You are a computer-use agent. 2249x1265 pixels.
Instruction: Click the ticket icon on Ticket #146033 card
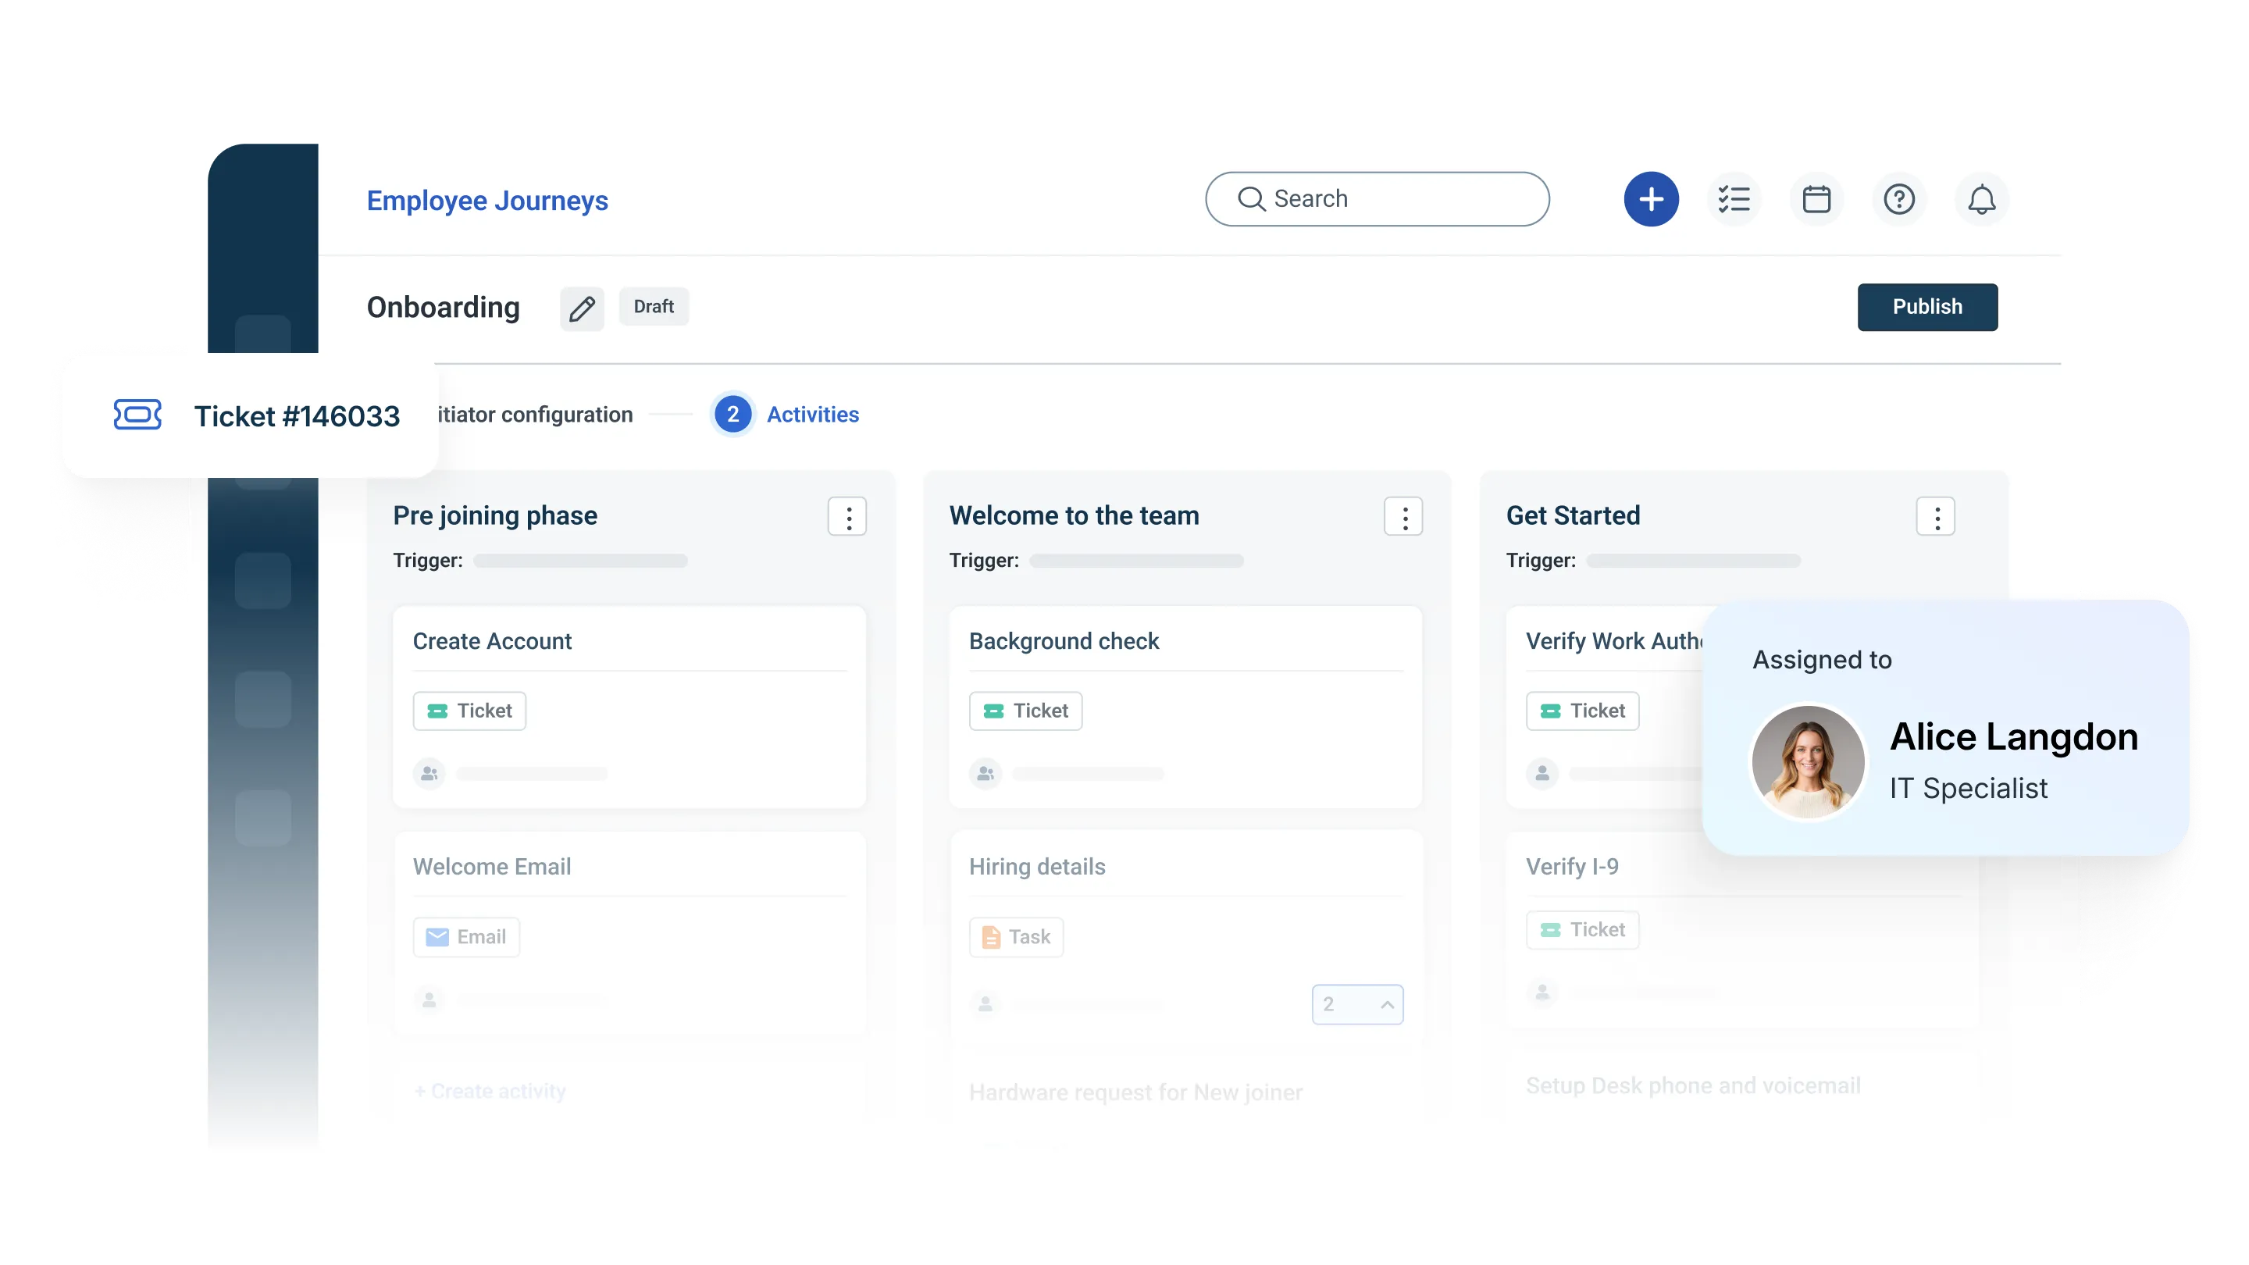point(137,415)
